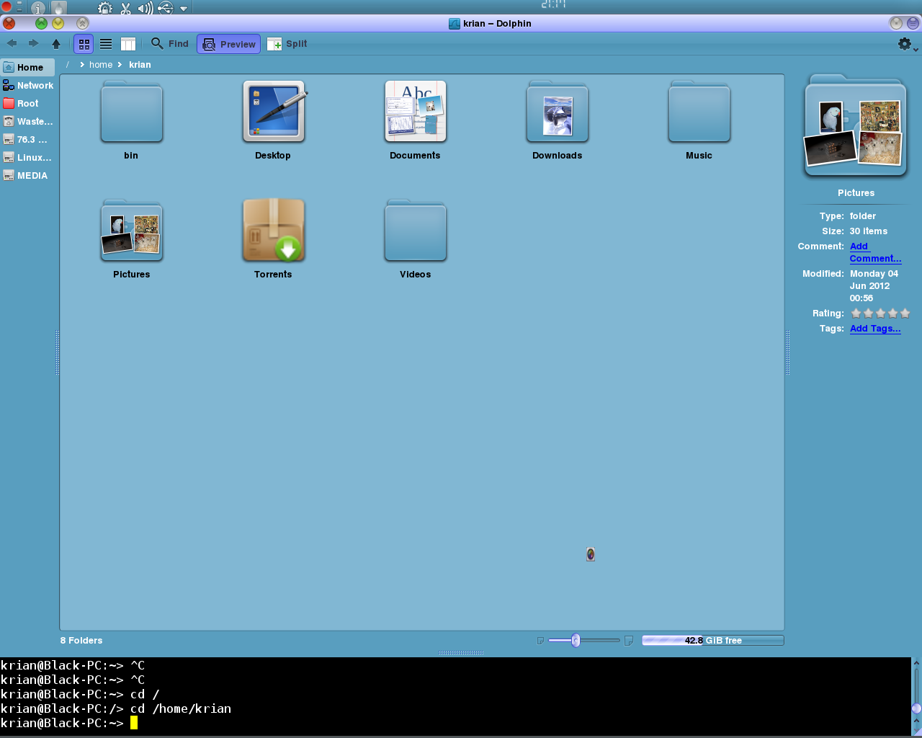The width and height of the screenshot is (922, 738).
Task: Click the 8 Folders status text
Action: [81, 641]
